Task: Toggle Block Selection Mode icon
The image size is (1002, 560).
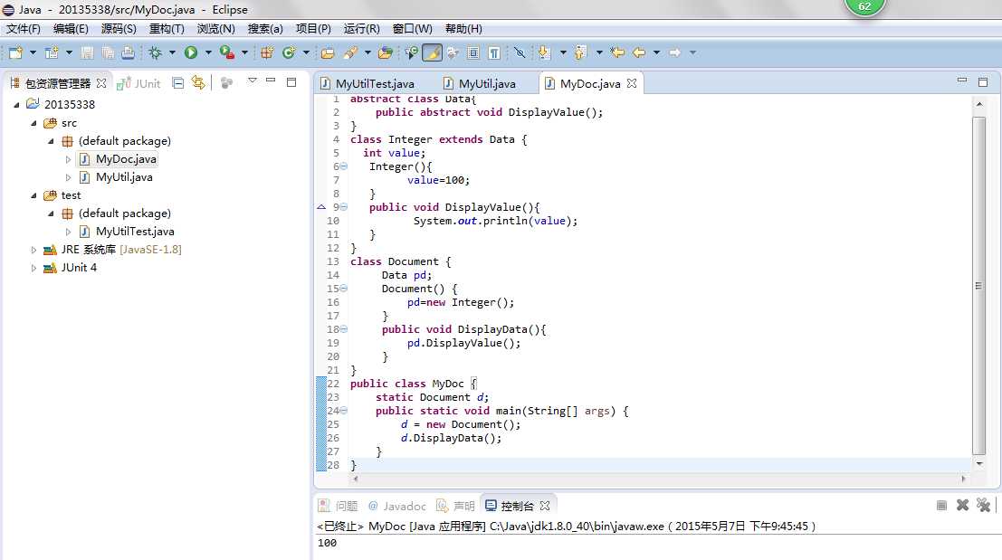Action: pos(473,52)
